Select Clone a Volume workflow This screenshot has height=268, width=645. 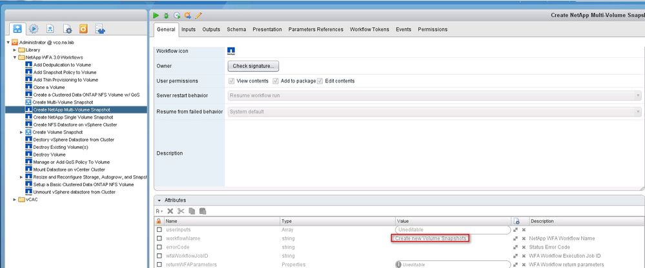(48, 88)
